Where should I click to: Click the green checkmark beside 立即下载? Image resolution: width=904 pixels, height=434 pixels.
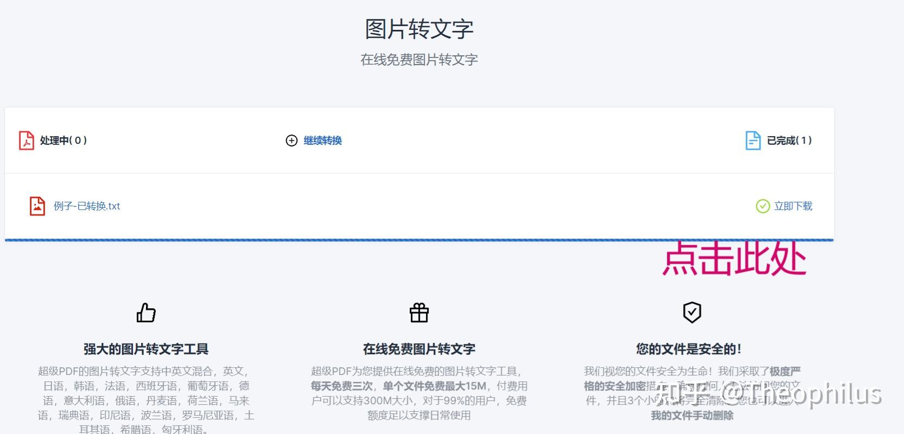coord(763,206)
